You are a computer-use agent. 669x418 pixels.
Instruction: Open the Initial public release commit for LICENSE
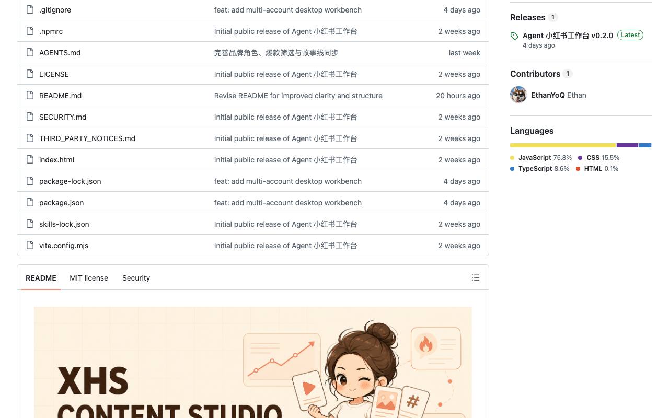(286, 74)
